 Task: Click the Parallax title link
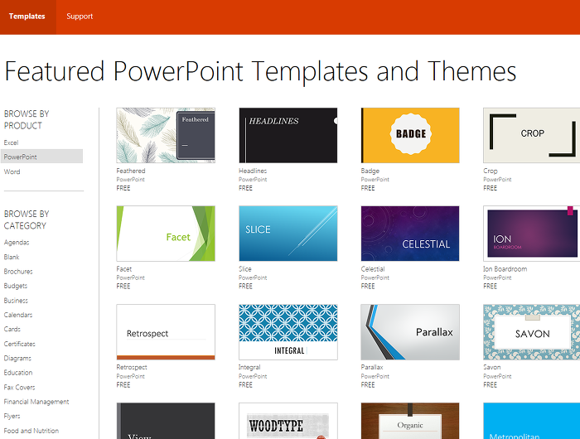click(372, 367)
